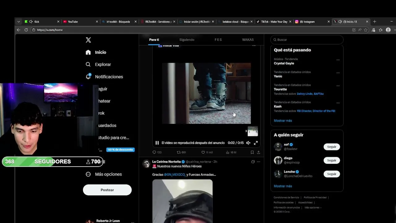Open Notificaciones bell icon
Screen dimensions: 396x223
[x=88, y=77]
